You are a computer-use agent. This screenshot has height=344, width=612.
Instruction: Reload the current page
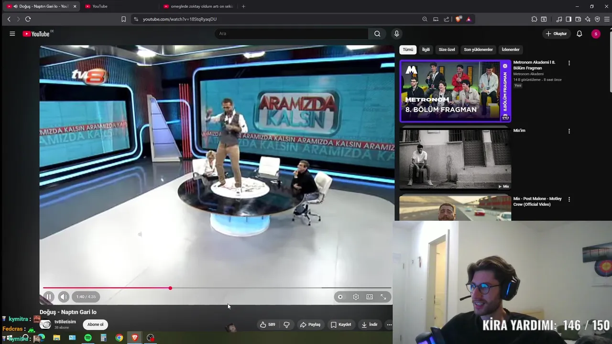click(28, 19)
